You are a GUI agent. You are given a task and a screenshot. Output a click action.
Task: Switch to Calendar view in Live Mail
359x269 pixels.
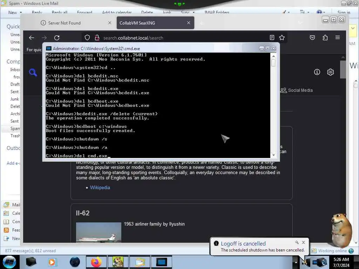[12, 213]
